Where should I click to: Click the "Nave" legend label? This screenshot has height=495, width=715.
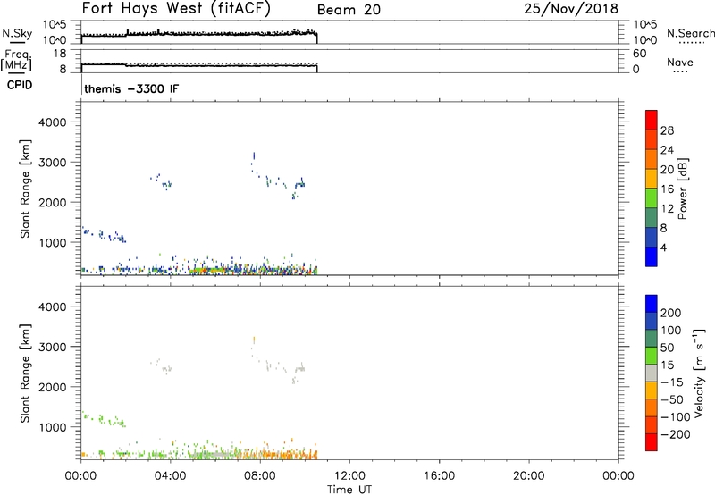680,62
